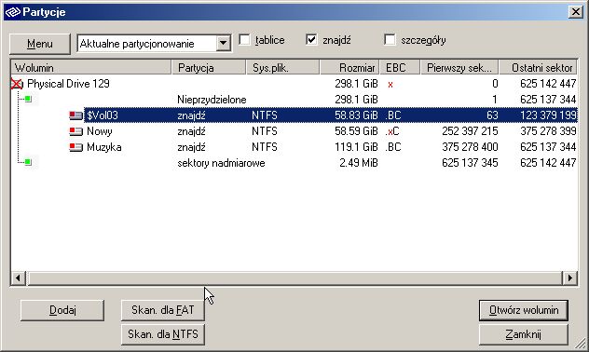Select the Physical Drive 129 row
589x352 pixels.
[294, 84]
